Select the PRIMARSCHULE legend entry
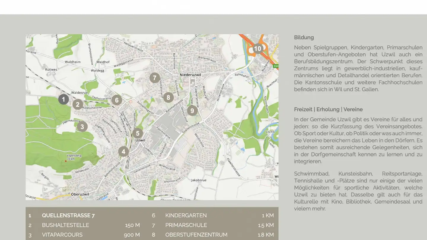This screenshot has height=240, width=427. click(x=186, y=225)
